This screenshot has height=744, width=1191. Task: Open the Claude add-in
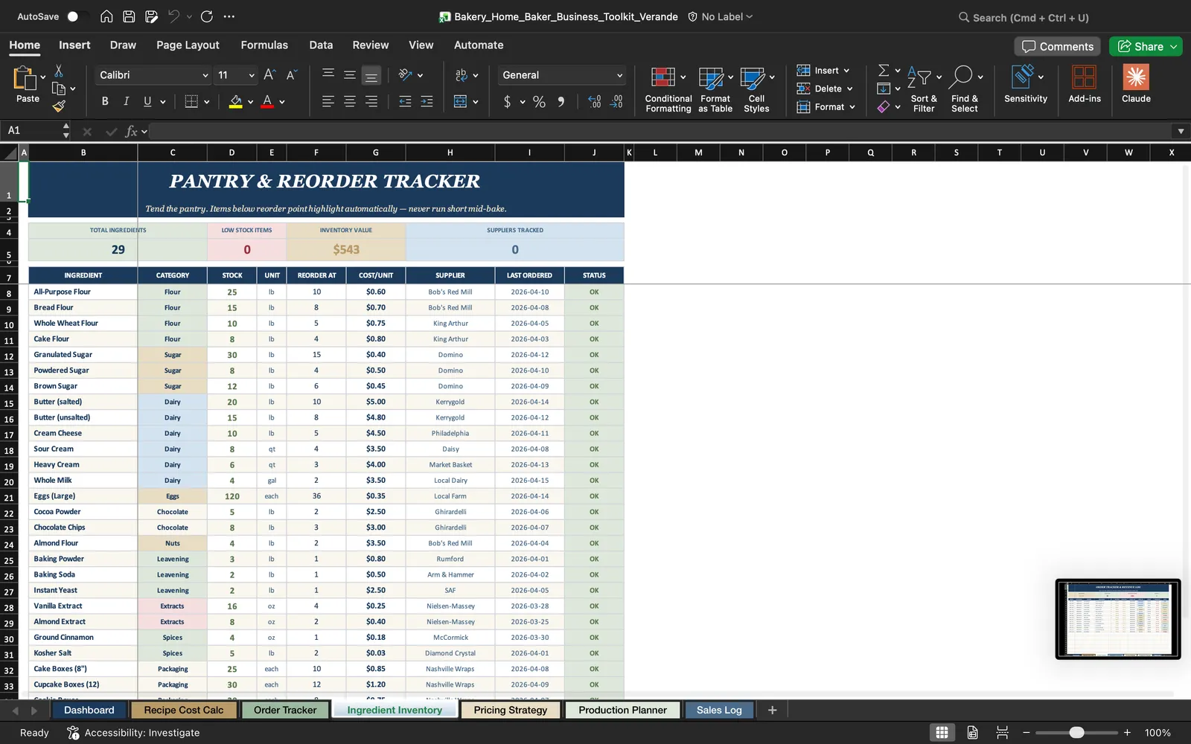(x=1136, y=84)
